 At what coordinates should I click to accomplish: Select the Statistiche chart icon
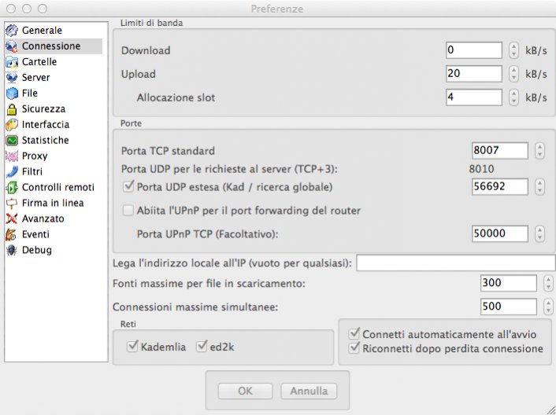[12, 141]
